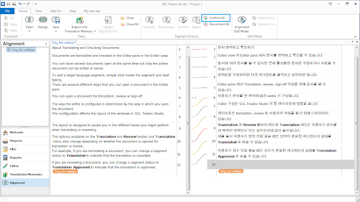Switch to the Help ribbon tab

tap(73, 11)
